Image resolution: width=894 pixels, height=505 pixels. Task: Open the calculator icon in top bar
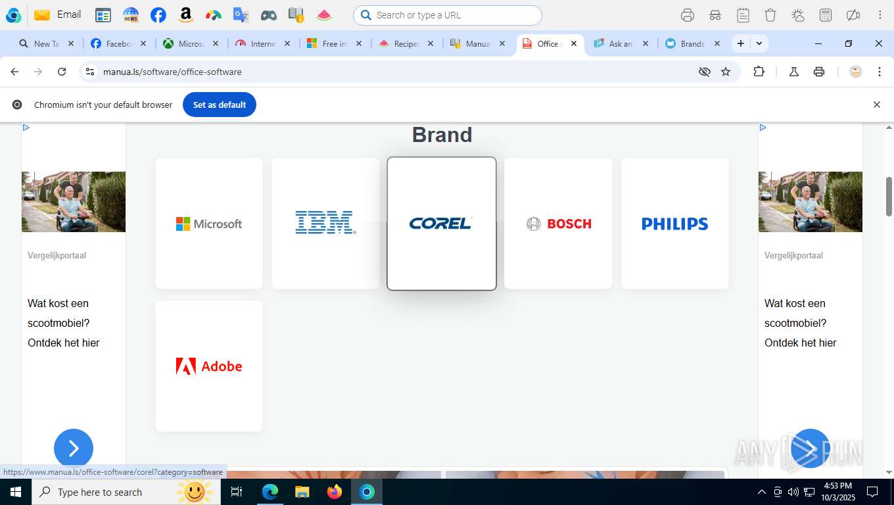coord(826,15)
